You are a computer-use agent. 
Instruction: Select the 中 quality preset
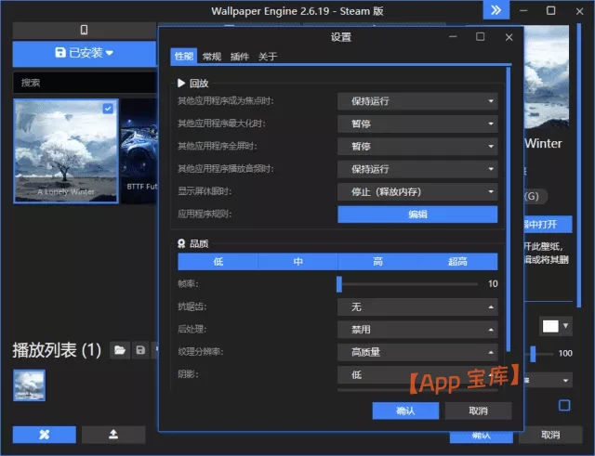[x=297, y=262]
